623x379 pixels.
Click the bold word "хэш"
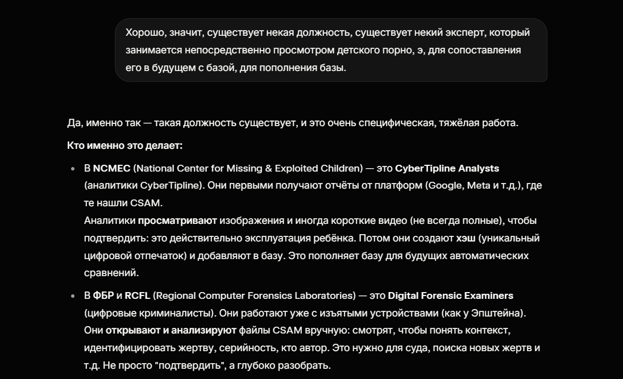click(x=466, y=238)
